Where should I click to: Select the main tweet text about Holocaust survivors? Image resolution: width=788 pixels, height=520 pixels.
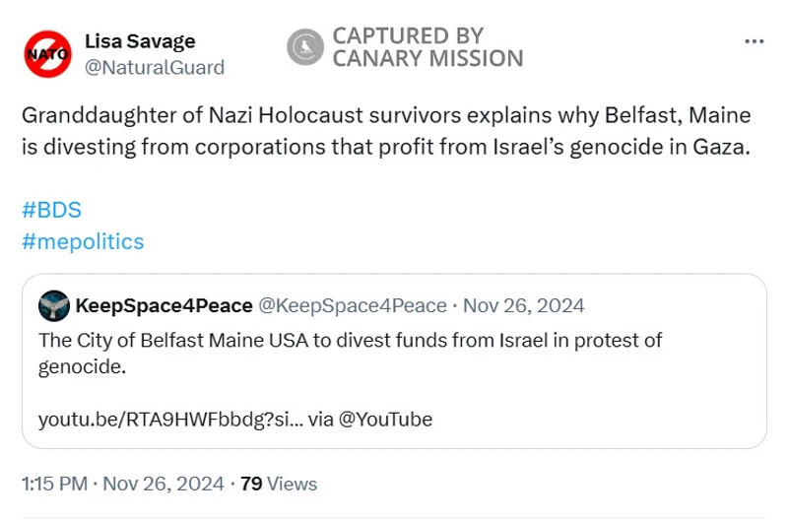tap(386, 131)
